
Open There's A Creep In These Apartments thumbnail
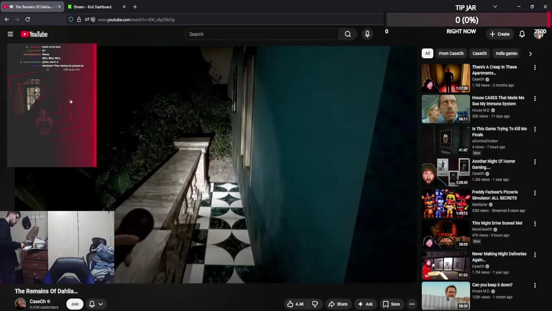click(446, 78)
